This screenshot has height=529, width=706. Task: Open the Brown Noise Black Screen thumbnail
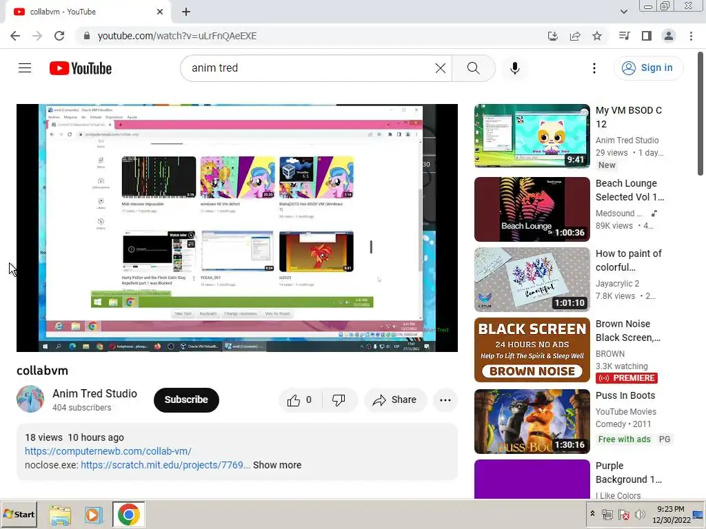pos(532,350)
